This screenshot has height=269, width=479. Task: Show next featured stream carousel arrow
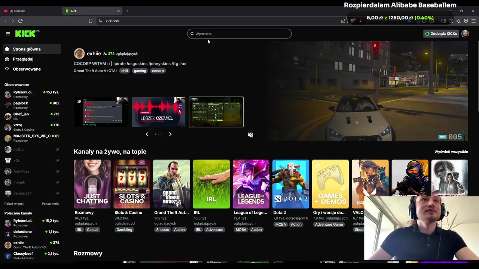click(170, 134)
